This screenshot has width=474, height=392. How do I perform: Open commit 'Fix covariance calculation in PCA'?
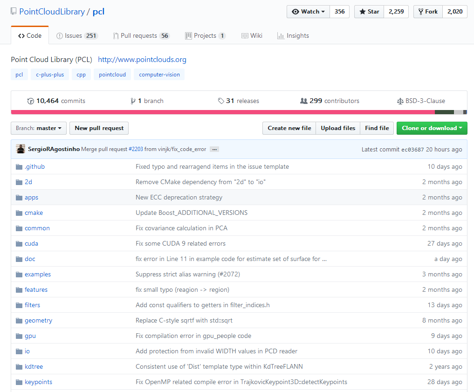tap(181, 228)
